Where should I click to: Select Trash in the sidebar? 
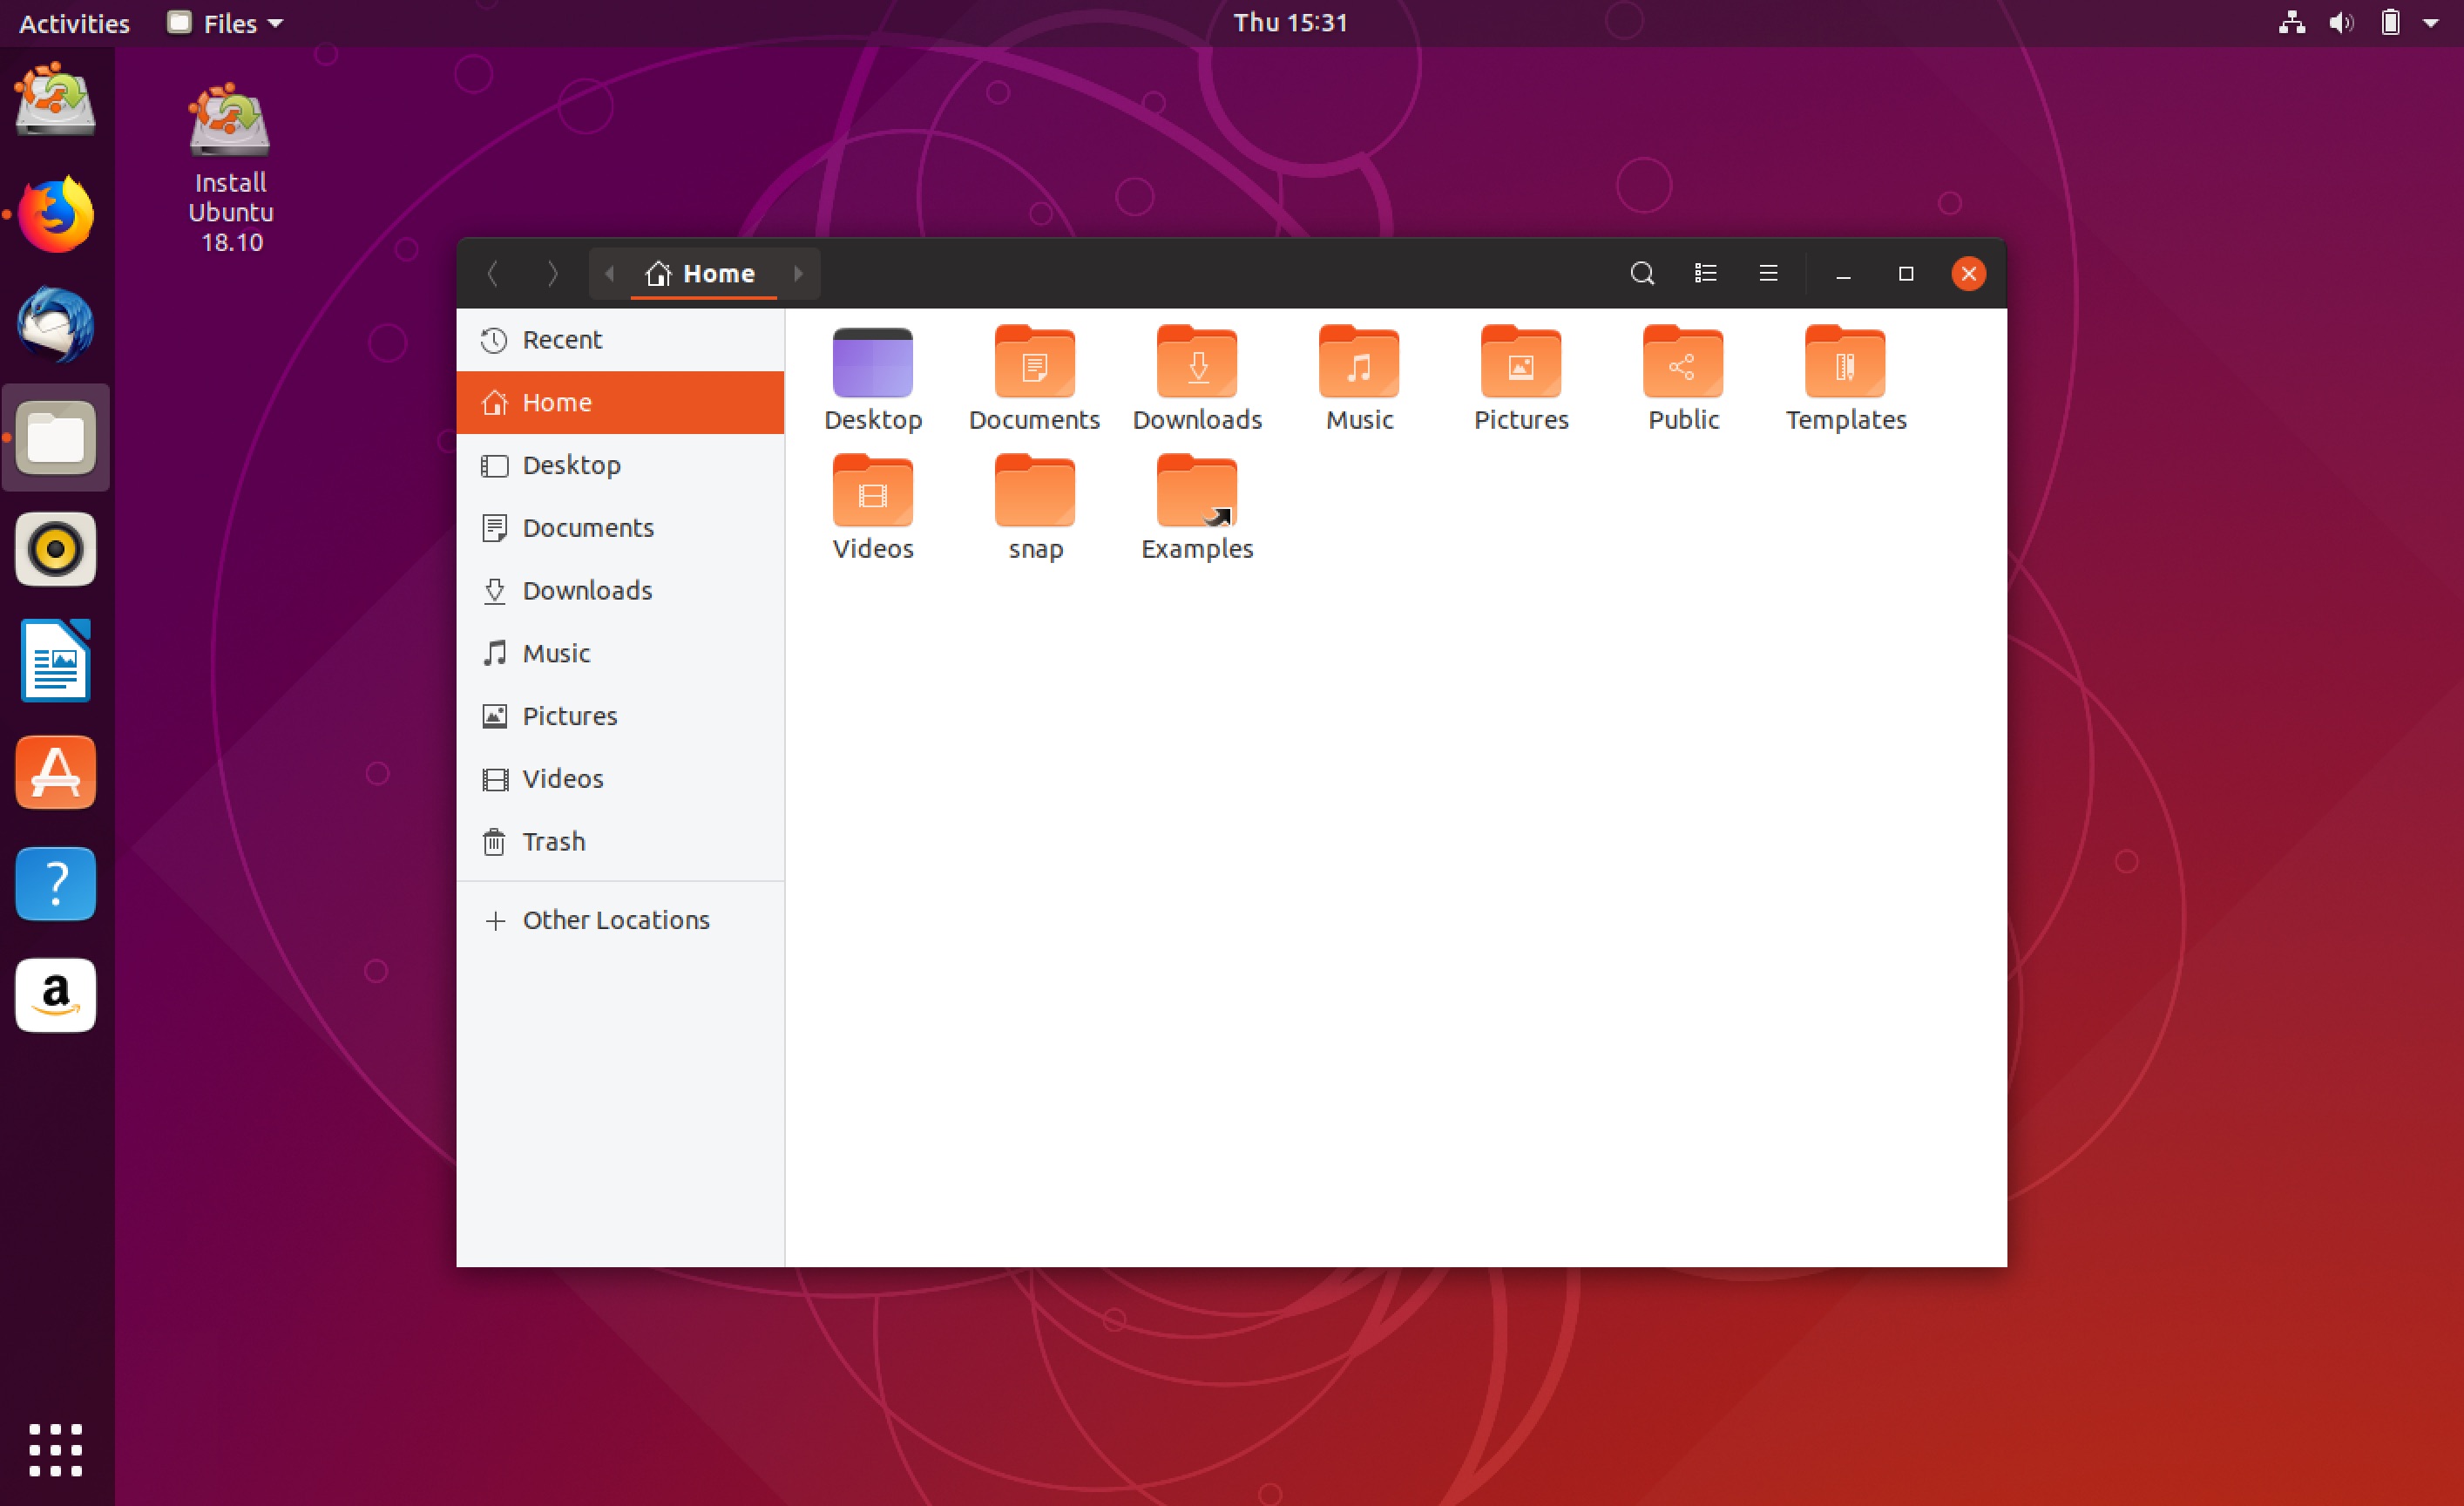[553, 841]
